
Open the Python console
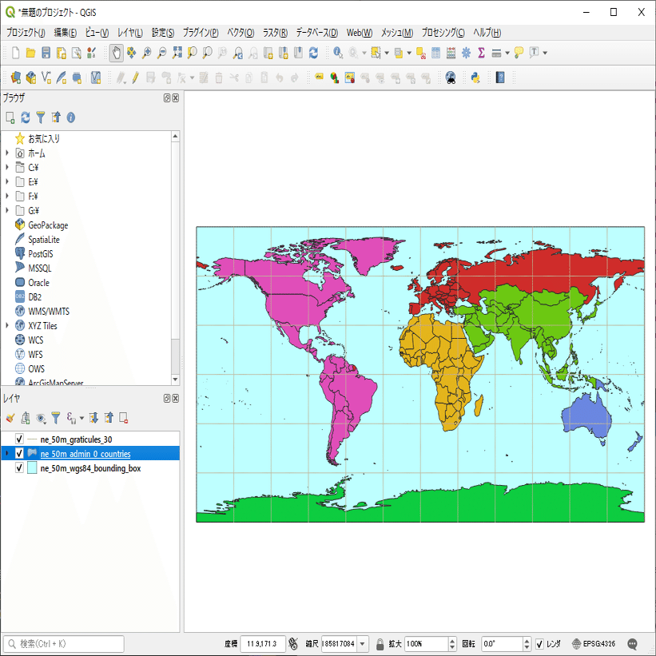474,78
